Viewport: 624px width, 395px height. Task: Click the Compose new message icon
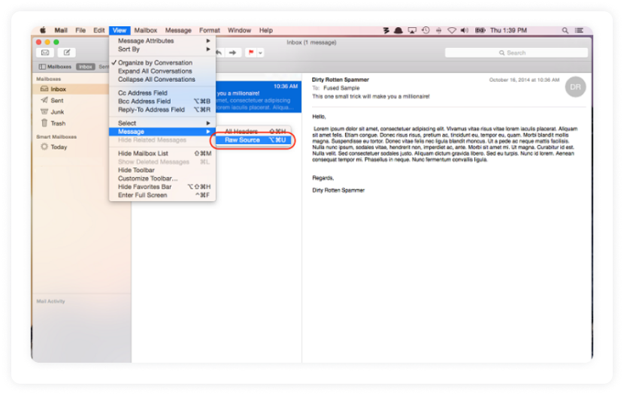click(66, 53)
